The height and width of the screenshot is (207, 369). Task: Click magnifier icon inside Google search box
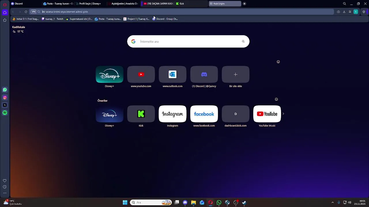pyautogui.click(x=243, y=41)
